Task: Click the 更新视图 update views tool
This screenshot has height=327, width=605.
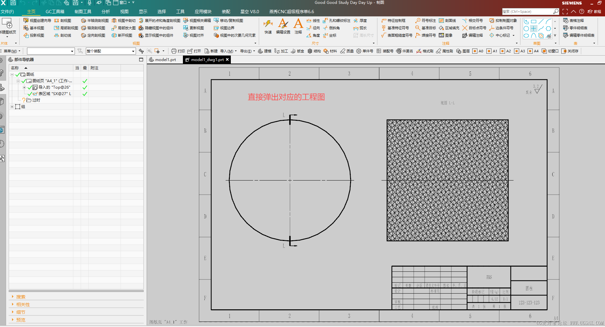Action: (x=194, y=28)
